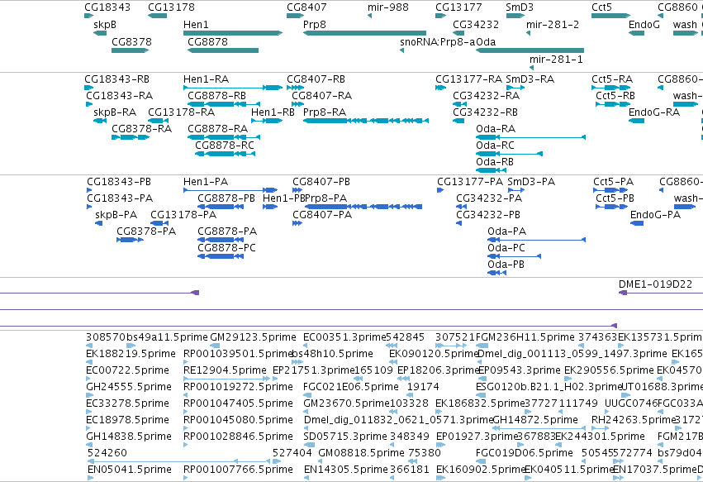Click the RP001028846.5prime EST label
703x482 pixels.
[x=238, y=437]
